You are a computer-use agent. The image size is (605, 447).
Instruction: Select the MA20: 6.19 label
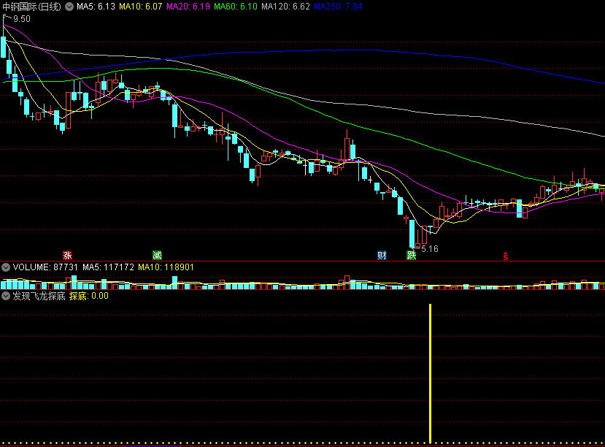click(x=188, y=7)
